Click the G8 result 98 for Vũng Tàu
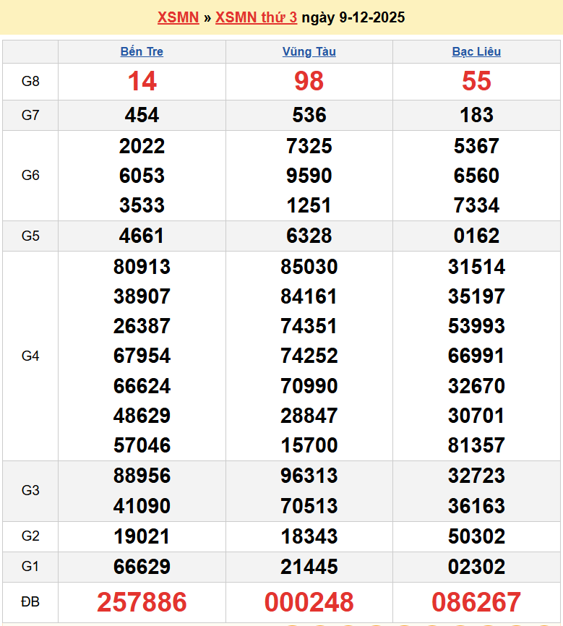Screen dimensions: 563x626 point(309,82)
